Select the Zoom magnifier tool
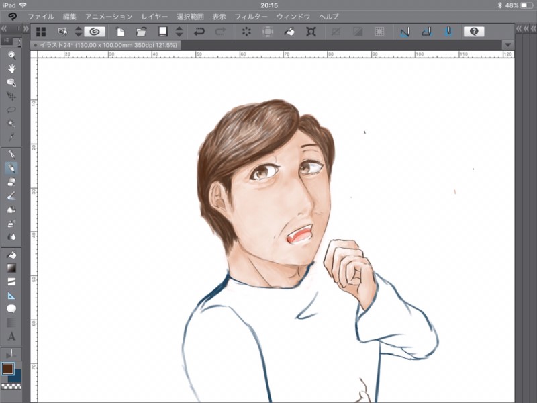This screenshot has width=537, height=403. [x=11, y=55]
